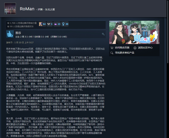The image size is (169, 138).
Task: Click the paragraph starting 南太原，北中街
Action: pos(56,127)
